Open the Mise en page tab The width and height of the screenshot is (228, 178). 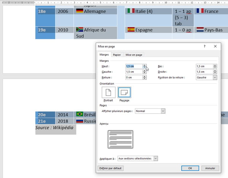tap(134, 55)
